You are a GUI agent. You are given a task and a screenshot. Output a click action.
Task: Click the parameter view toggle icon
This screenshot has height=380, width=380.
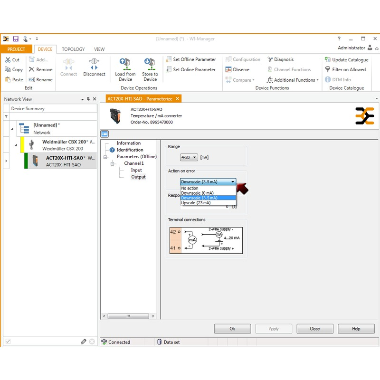tap(104, 134)
